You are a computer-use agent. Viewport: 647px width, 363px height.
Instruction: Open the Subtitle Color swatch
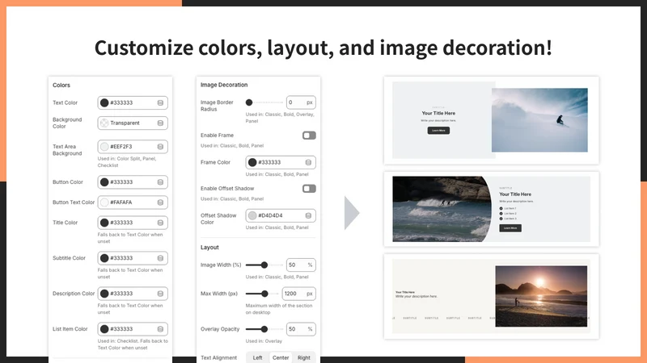click(104, 258)
